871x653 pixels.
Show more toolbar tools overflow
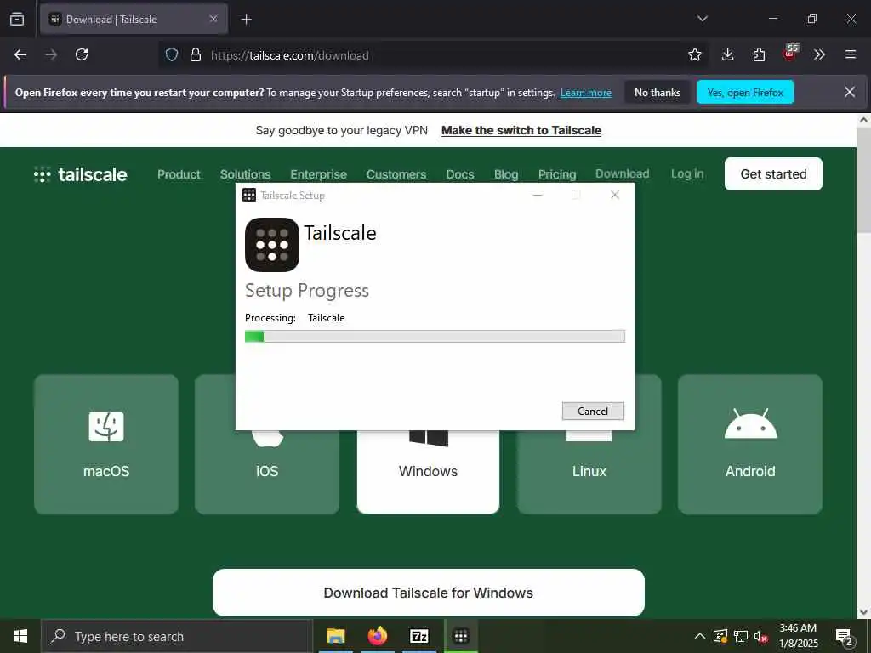[x=819, y=54]
